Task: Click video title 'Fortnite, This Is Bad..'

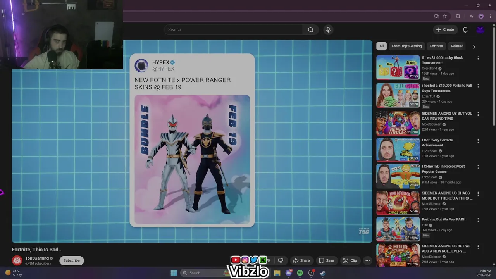Action: click(x=36, y=250)
